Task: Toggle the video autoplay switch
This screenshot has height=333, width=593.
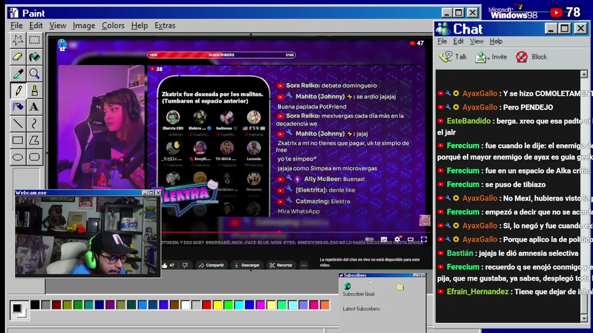Action: (369, 240)
